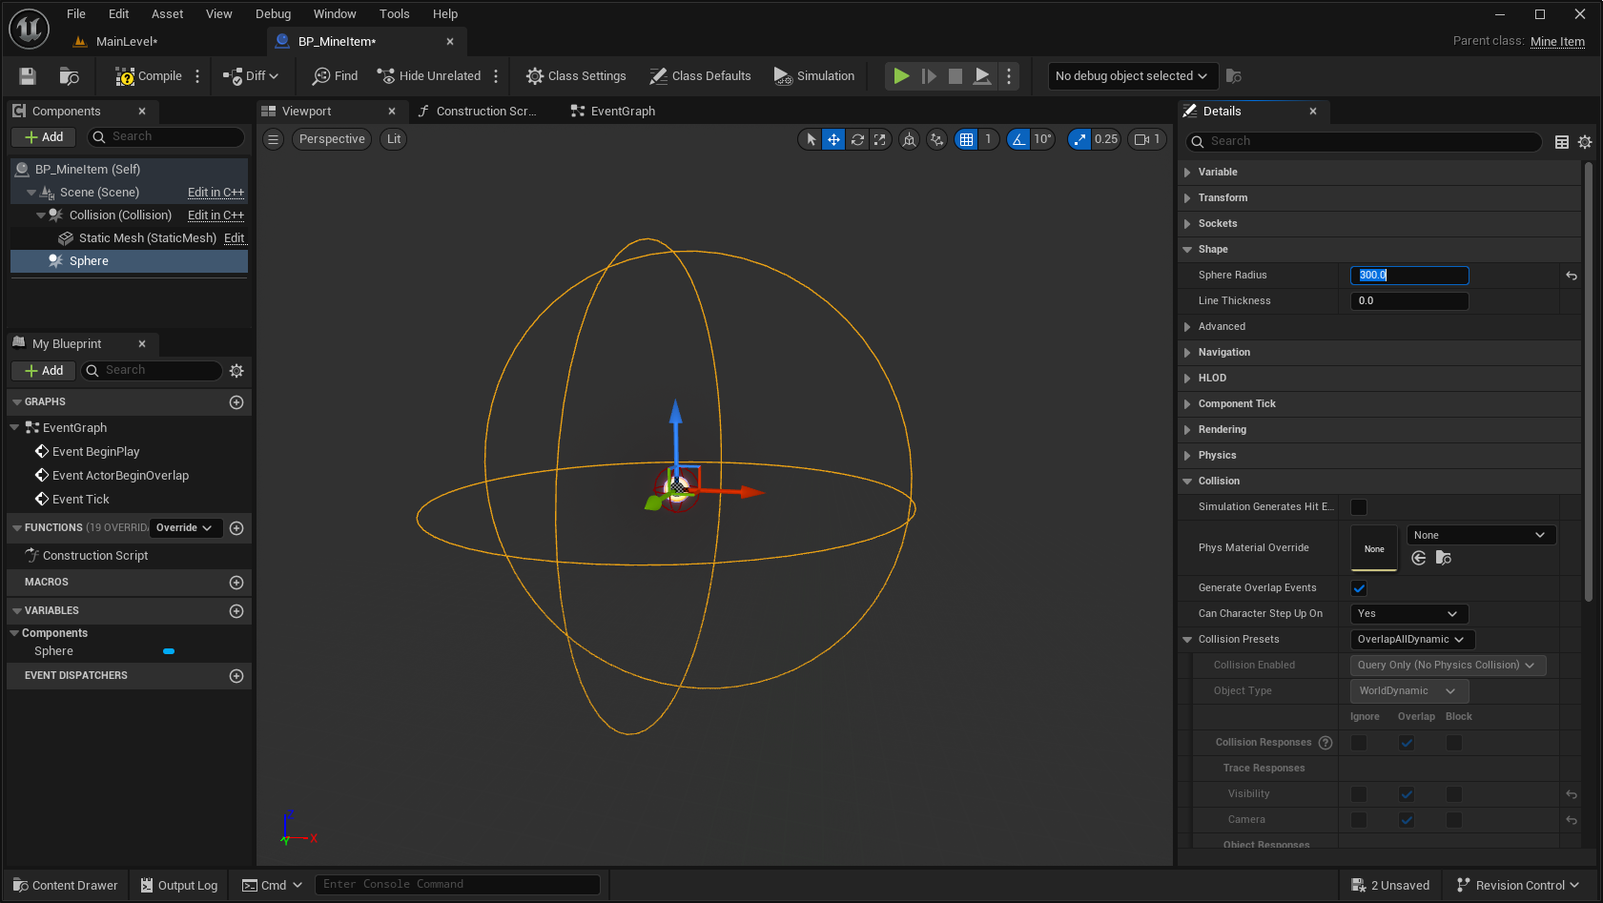The width and height of the screenshot is (1603, 903).
Task: Click the Compile button
Action: pyautogui.click(x=149, y=76)
